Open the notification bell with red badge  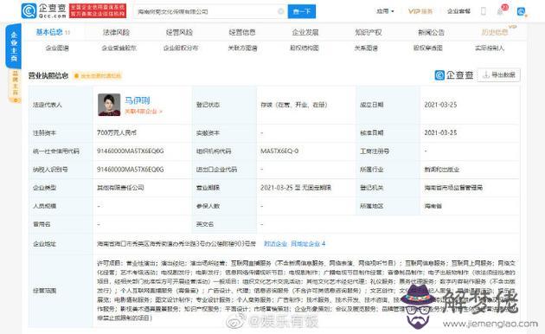501,10
